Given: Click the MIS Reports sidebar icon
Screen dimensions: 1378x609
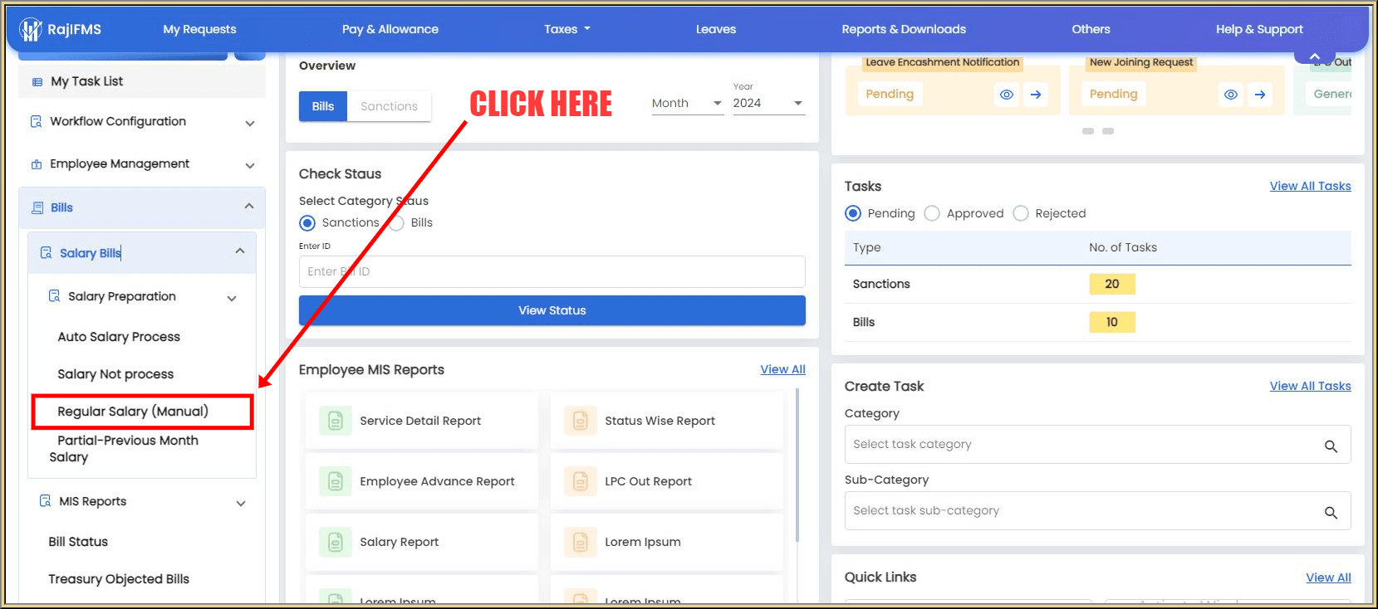Looking at the screenshot, I should 46,501.
